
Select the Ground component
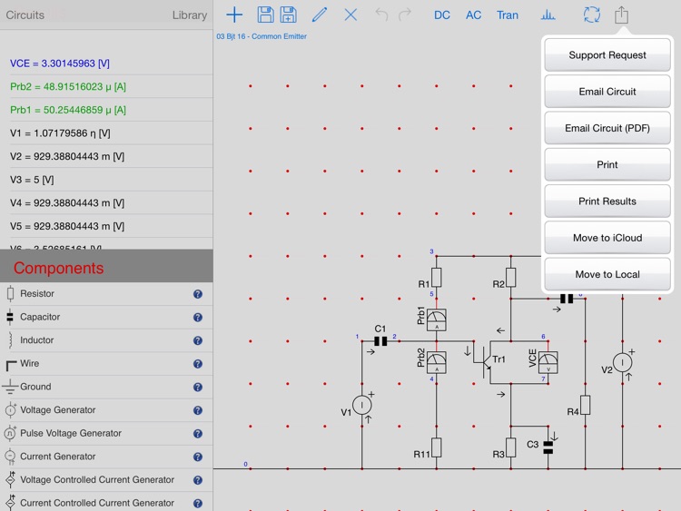pyautogui.click(x=106, y=387)
